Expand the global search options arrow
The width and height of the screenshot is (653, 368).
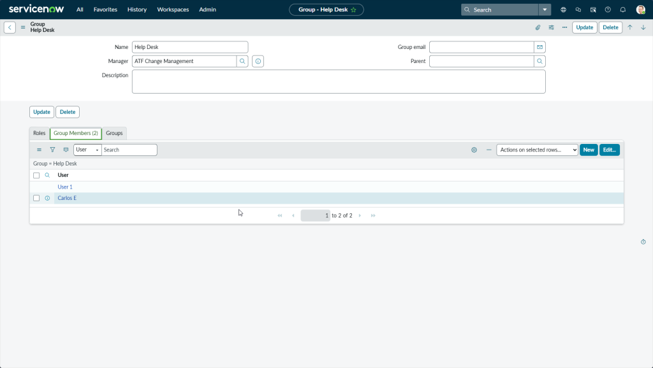point(544,10)
